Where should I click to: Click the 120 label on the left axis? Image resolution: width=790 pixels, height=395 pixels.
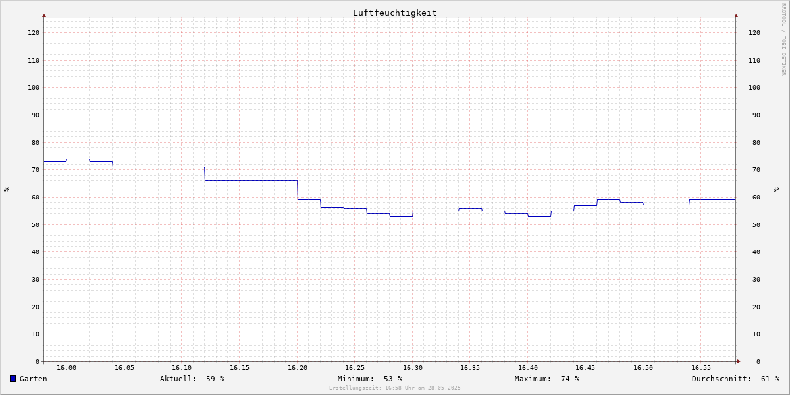34,32
